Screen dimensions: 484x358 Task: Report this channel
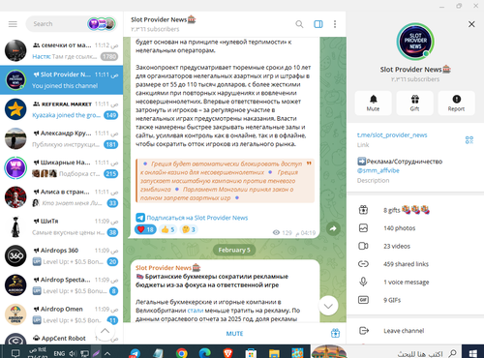(x=456, y=104)
